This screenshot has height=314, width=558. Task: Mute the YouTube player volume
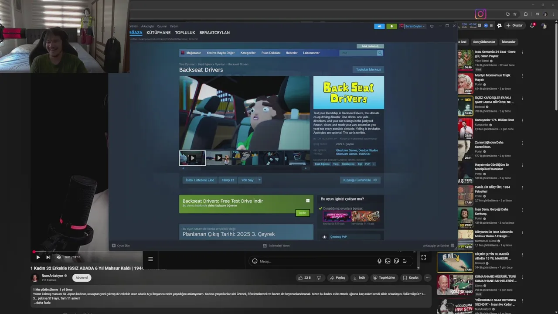pyautogui.click(x=58, y=257)
